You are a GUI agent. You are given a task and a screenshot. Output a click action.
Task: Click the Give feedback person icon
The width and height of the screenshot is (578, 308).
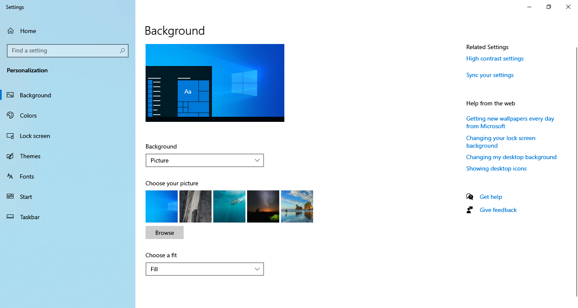coord(470,210)
